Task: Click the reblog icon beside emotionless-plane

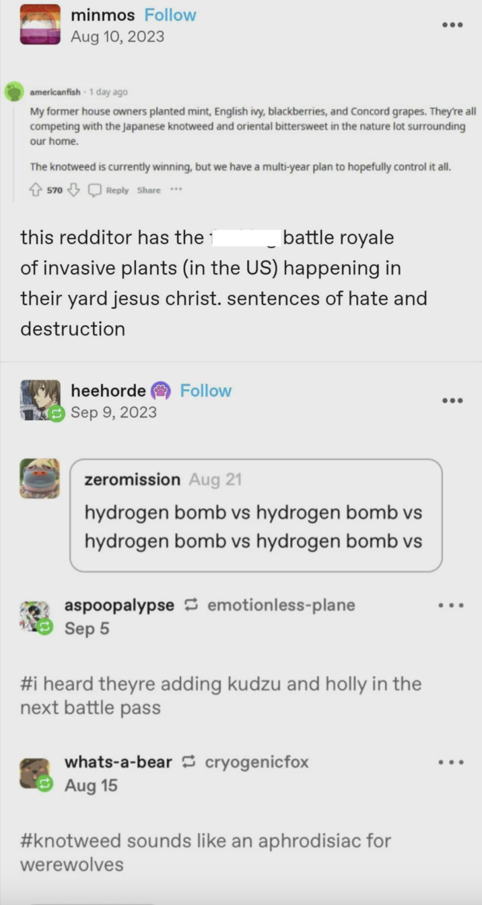Action: tap(191, 606)
